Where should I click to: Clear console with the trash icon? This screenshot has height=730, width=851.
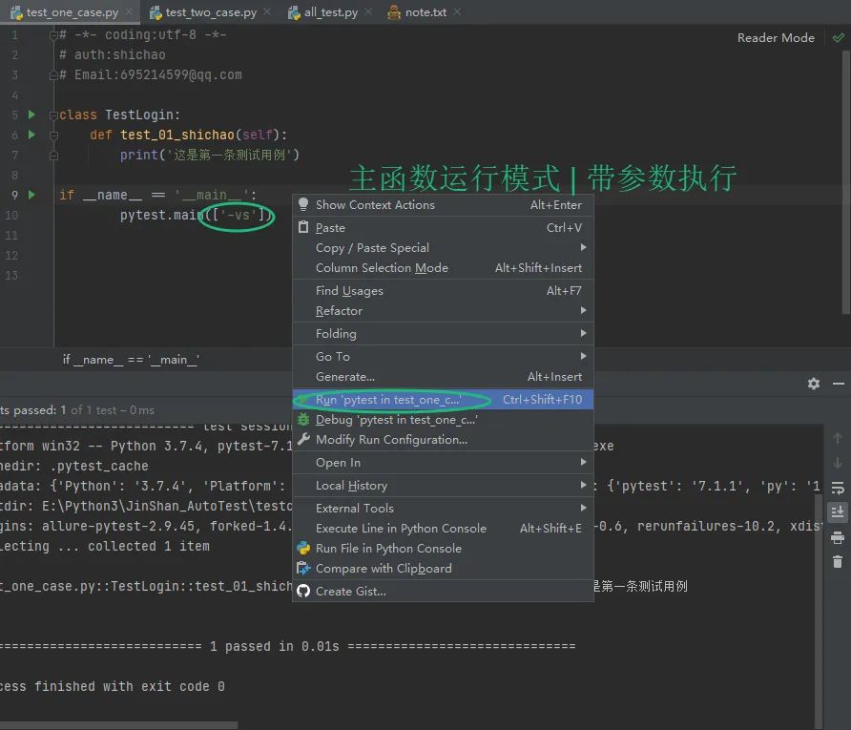point(838,562)
